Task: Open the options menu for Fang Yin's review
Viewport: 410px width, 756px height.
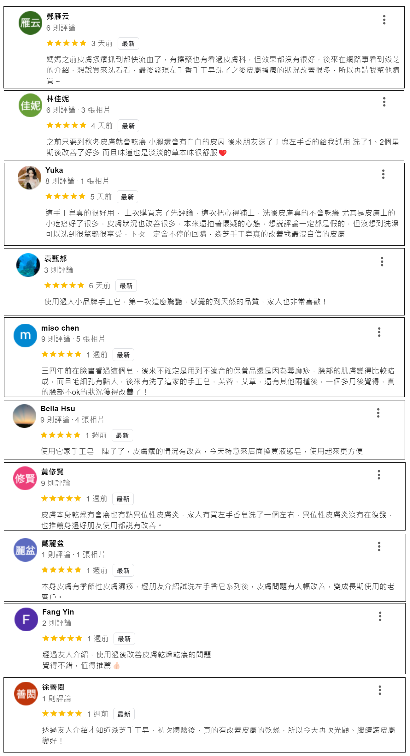Action: pyautogui.click(x=380, y=616)
